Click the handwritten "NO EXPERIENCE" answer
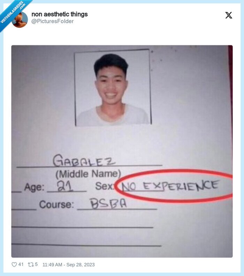 click(x=170, y=186)
